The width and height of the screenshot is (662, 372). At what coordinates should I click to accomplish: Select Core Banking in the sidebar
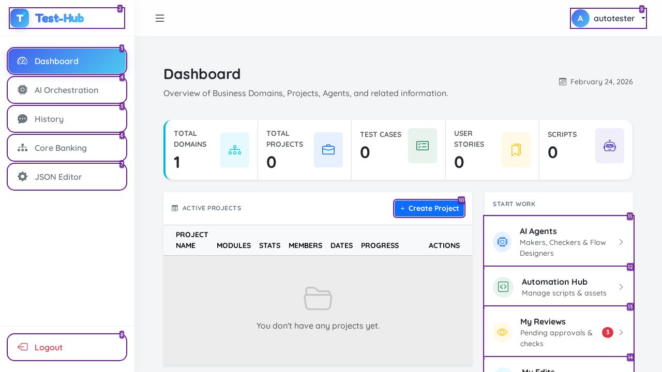click(x=67, y=148)
